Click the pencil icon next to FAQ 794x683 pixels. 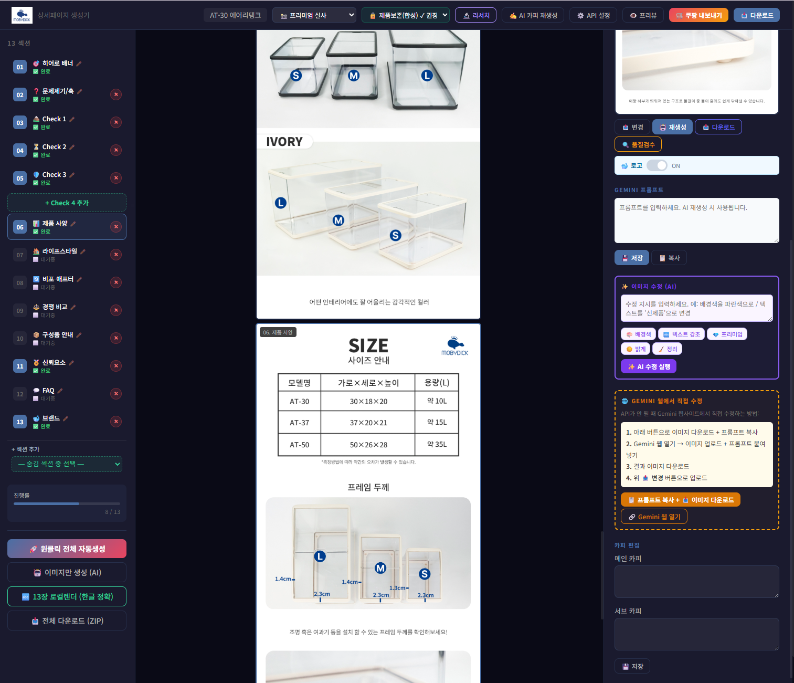[x=60, y=391]
